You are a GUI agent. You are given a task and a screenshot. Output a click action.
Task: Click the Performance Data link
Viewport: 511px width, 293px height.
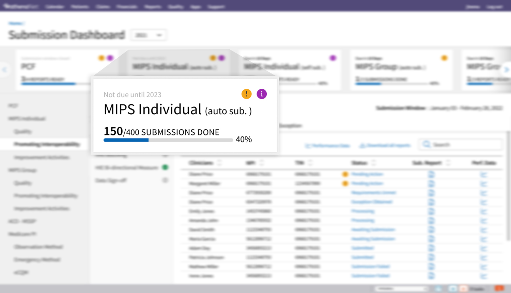click(x=327, y=146)
